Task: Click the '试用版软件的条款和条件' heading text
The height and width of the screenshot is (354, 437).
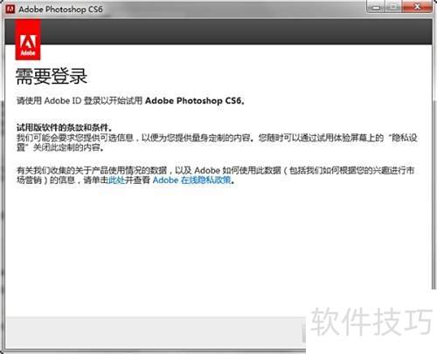Action: [63, 127]
